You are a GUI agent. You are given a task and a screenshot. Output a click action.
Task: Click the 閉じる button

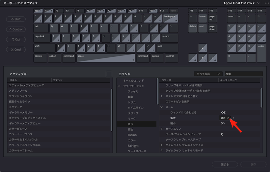(x=225, y=165)
